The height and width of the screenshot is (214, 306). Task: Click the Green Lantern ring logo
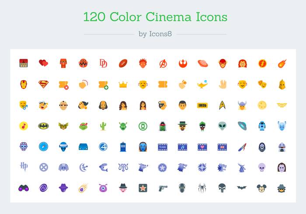click(x=143, y=126)
